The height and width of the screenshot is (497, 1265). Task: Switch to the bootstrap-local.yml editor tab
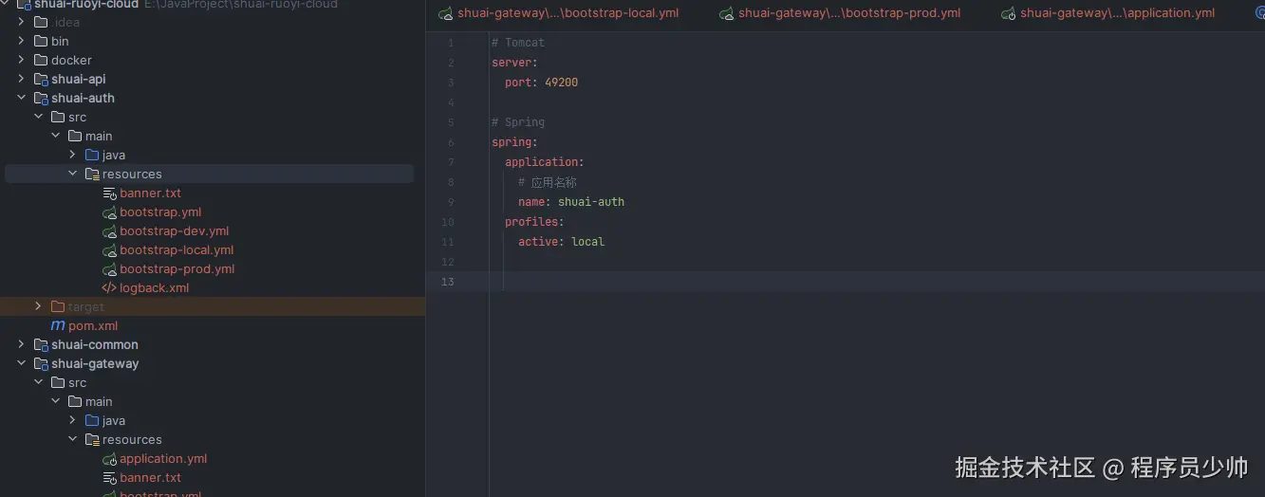click(x=567, y=13)
